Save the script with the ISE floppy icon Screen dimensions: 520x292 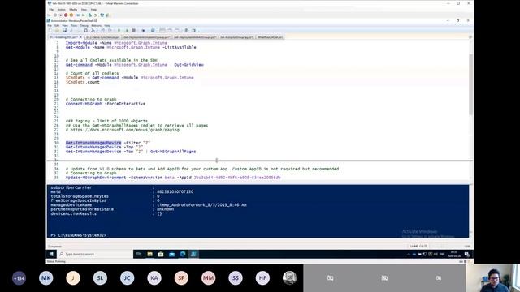(65, 31)
